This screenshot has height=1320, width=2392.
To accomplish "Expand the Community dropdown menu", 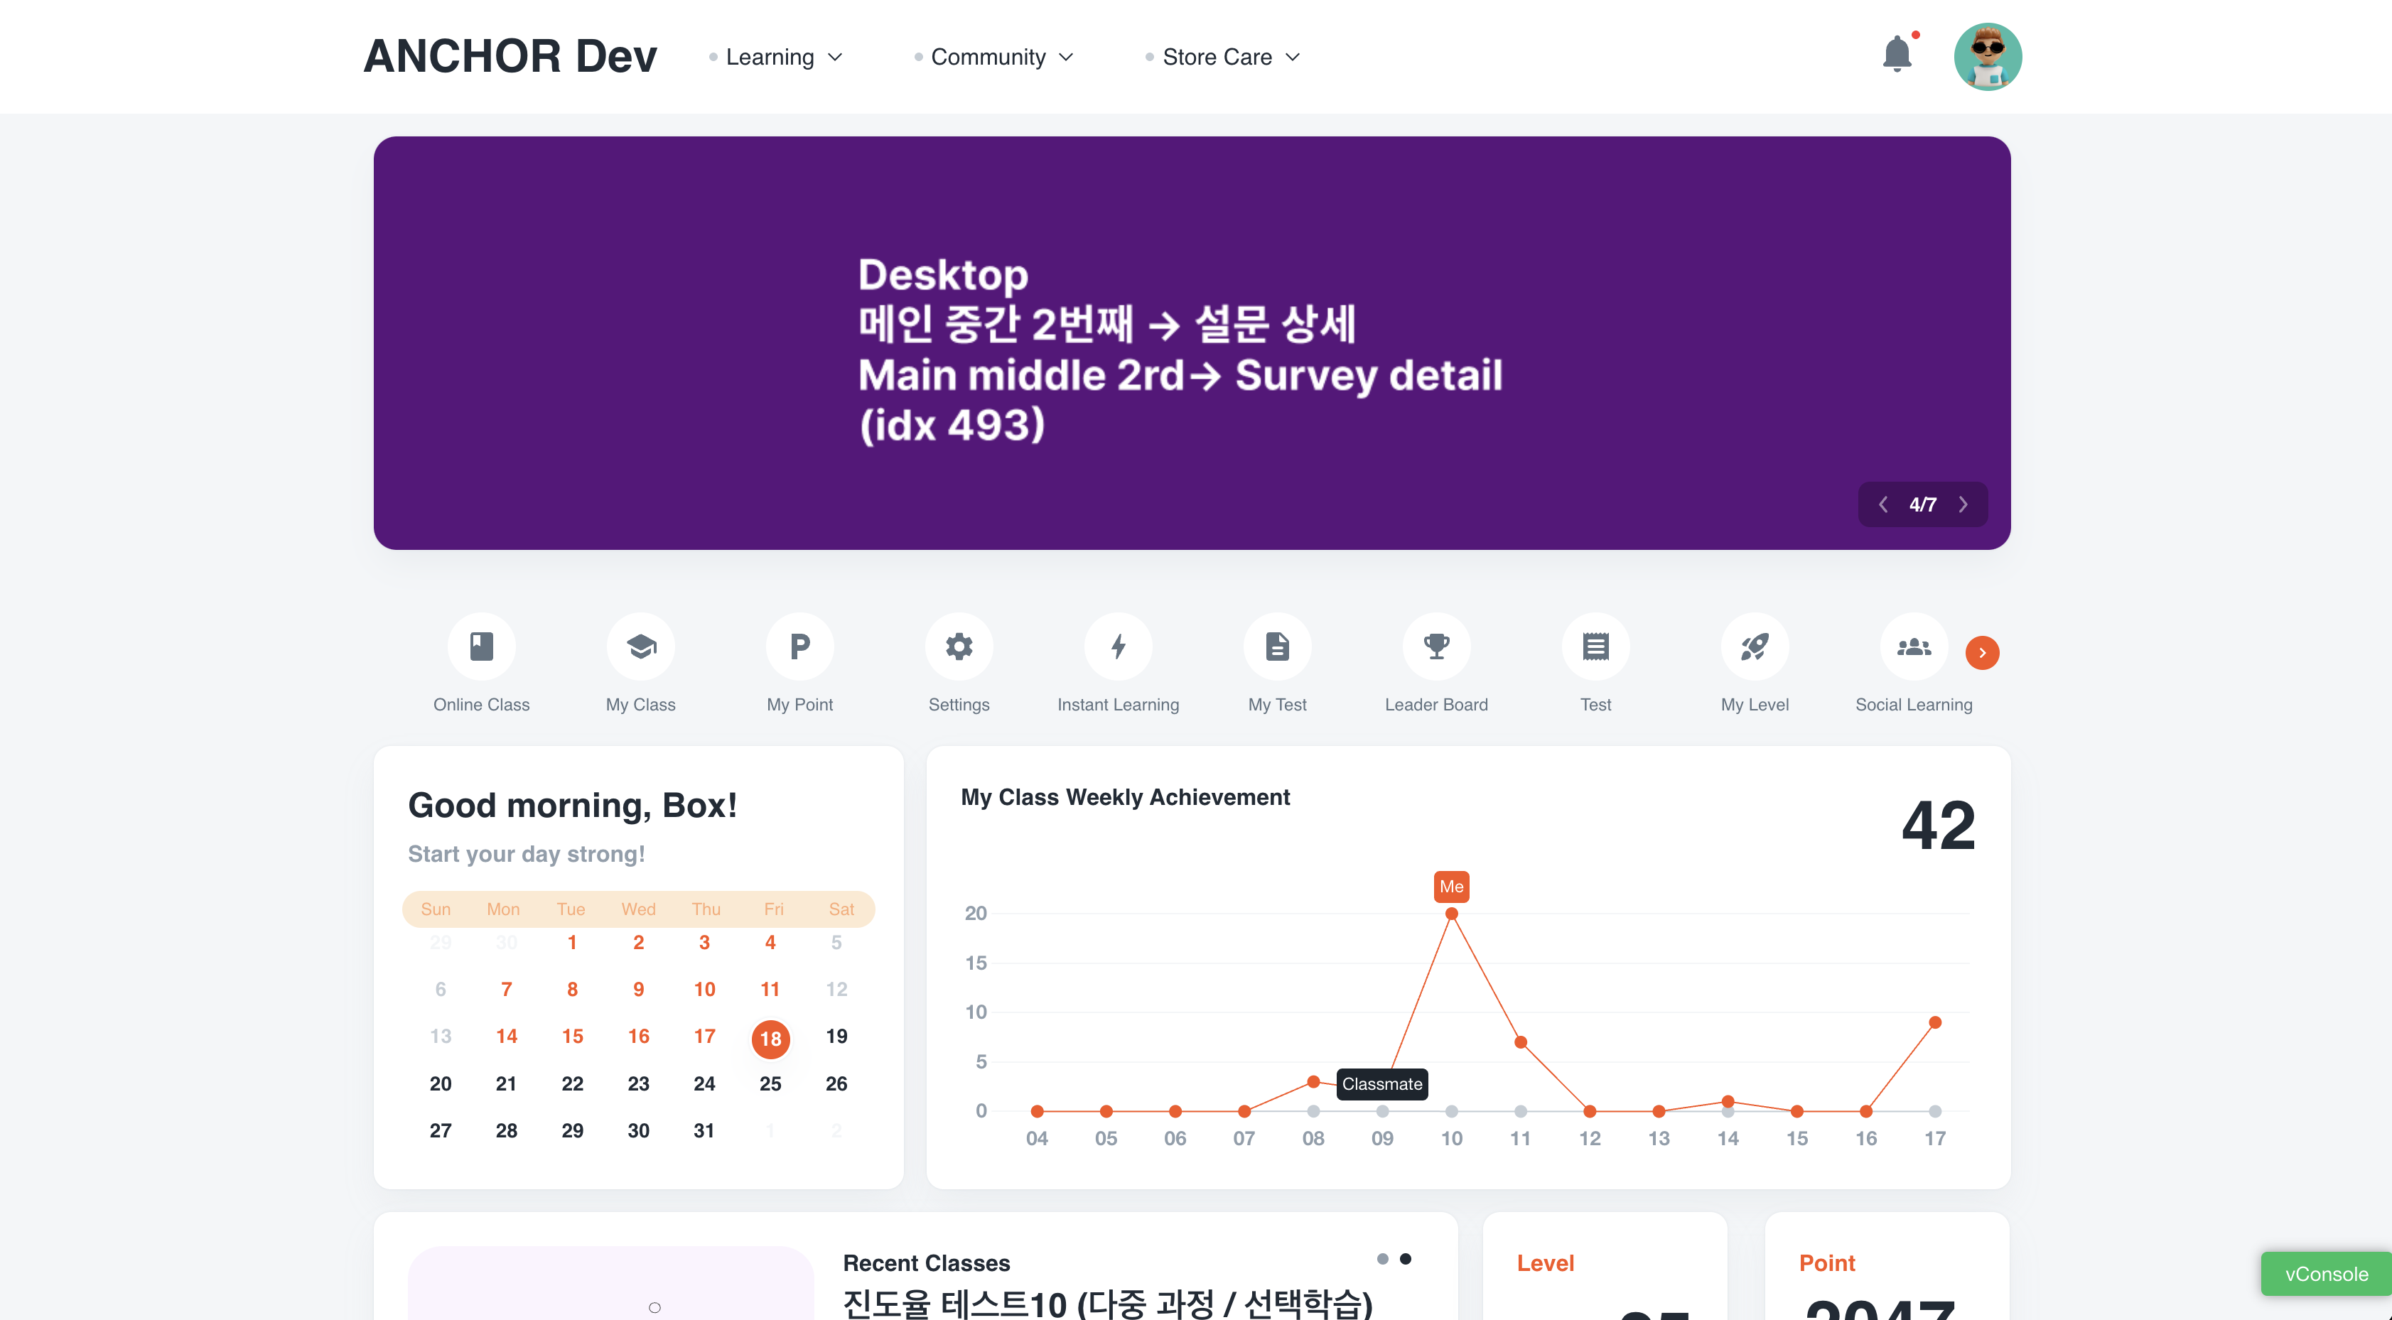I will (x=994, y=58).
